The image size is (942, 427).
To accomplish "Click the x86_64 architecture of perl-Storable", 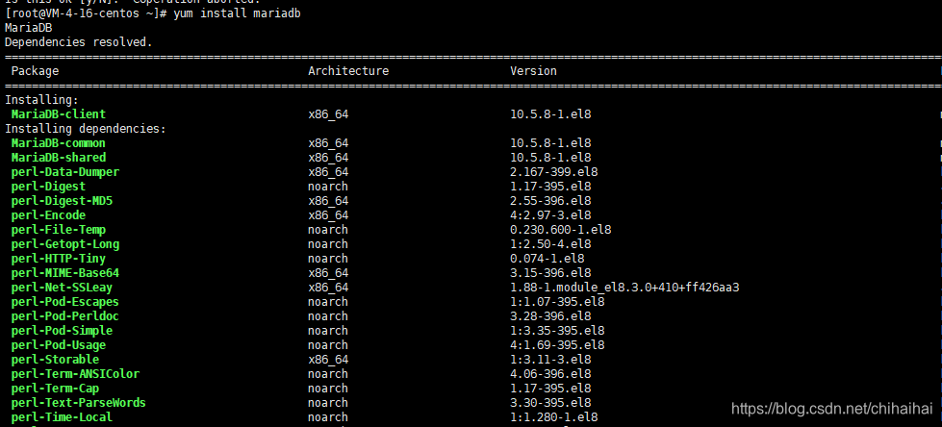I will pos(328,359).
